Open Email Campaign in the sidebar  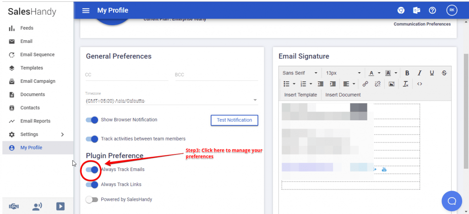37,81
